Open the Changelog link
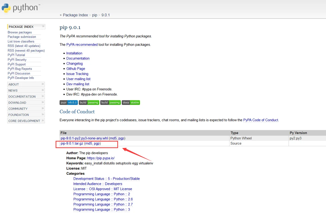This screenshot has height=213, width=326. [x=74, y=63]
